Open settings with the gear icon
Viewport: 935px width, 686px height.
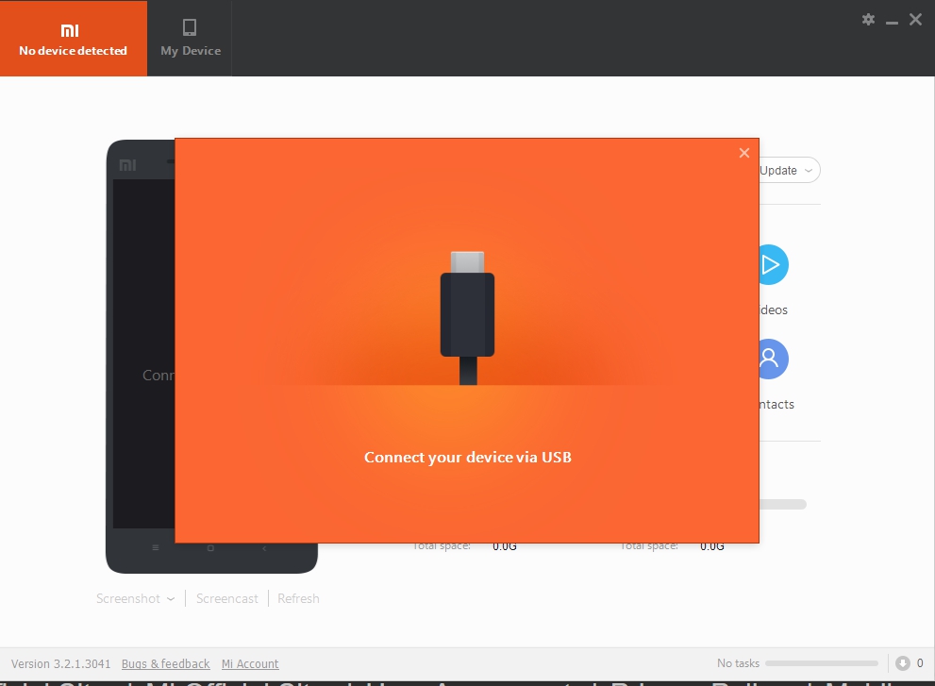point(868,20)
